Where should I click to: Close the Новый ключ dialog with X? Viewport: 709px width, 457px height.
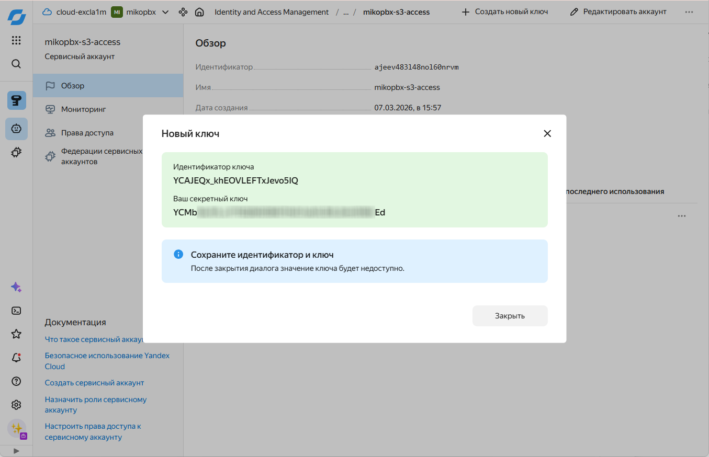547,133
